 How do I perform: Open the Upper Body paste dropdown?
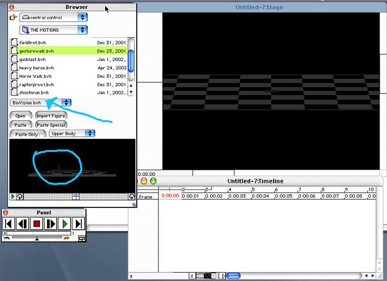click(72, 133)
